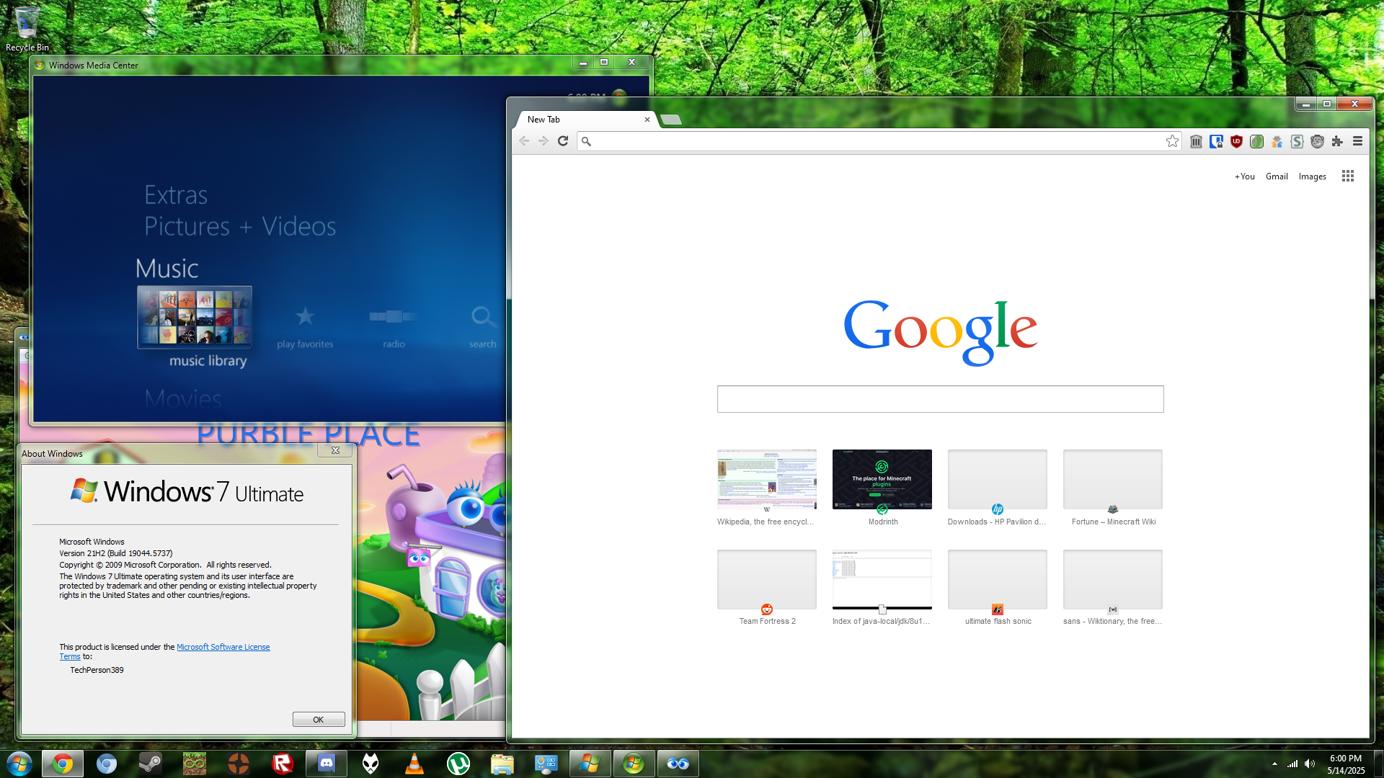This screenshot has height=778, width=1384.
Task: Open Roblox from the taskbar
Action: tap(283, 764)
